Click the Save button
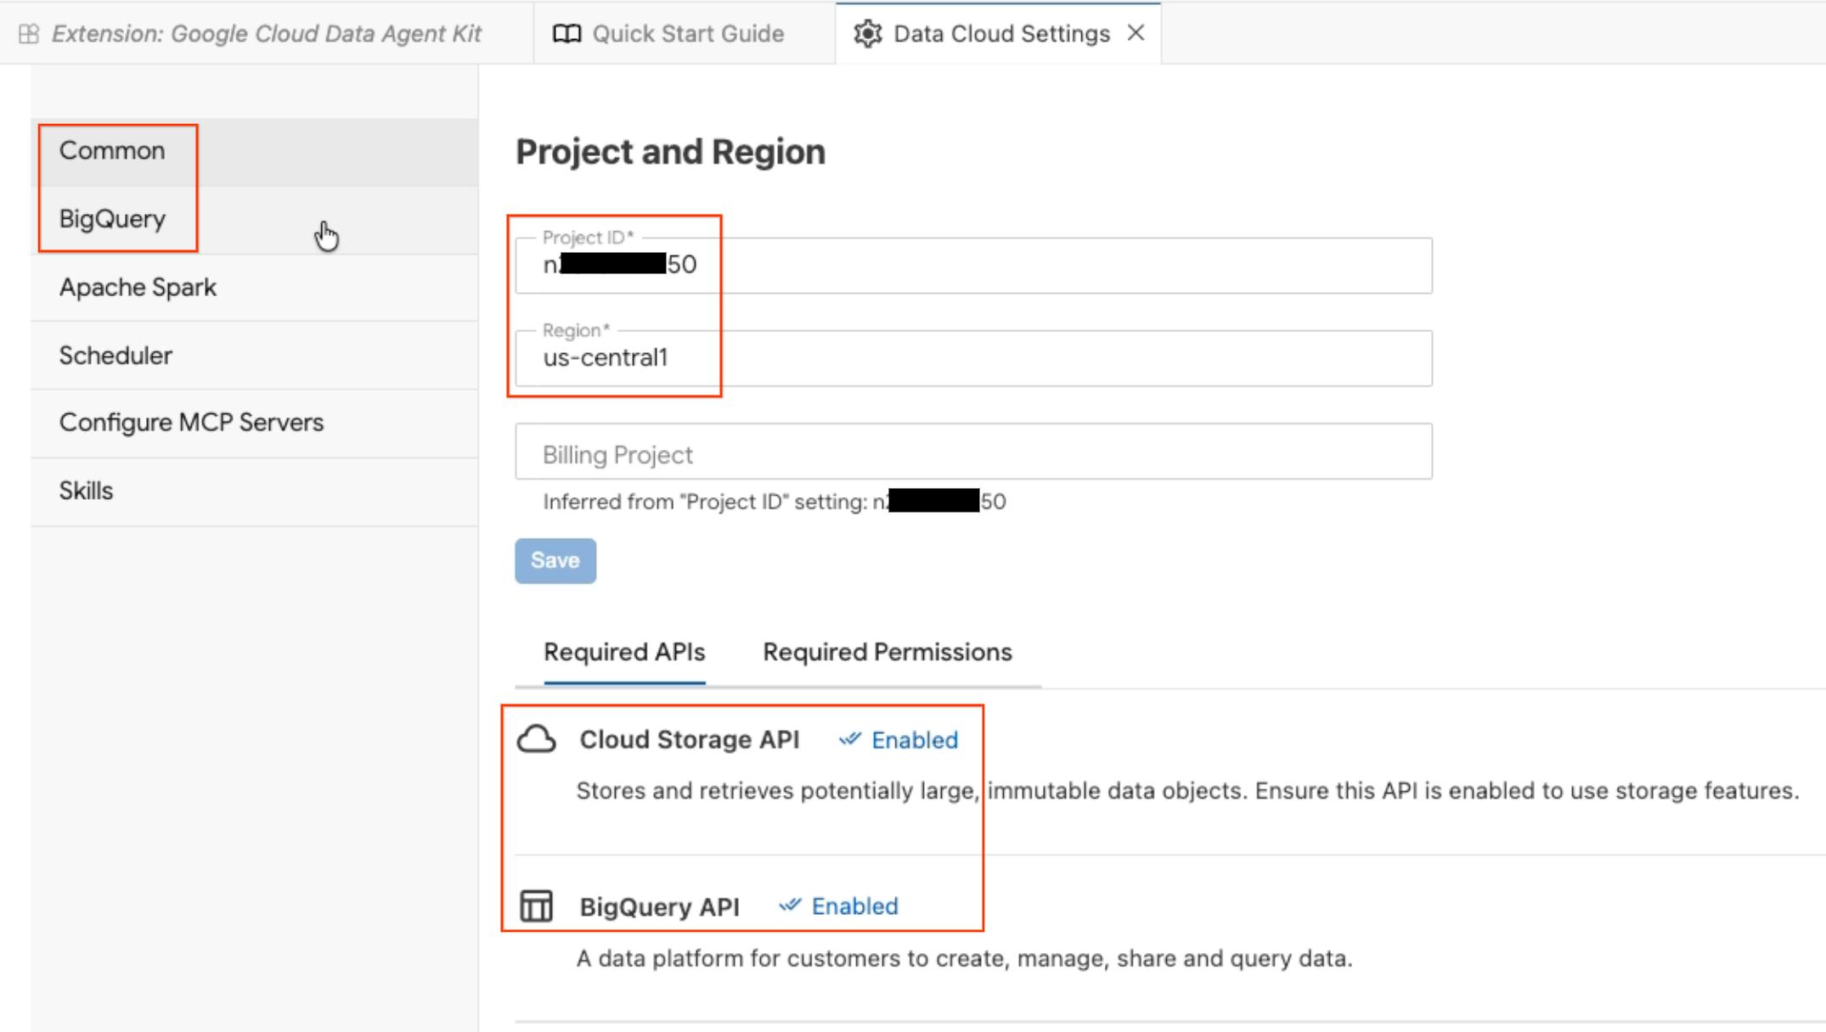The height and width of the screenshot is (1032, 1826). click(x=555, y=561)
